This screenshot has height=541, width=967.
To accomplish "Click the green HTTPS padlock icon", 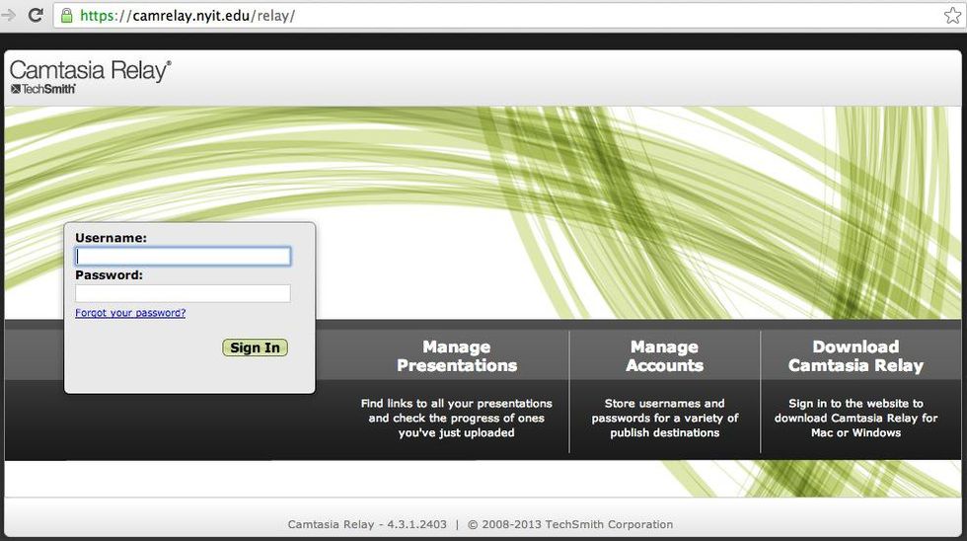I will coord(67,16).
